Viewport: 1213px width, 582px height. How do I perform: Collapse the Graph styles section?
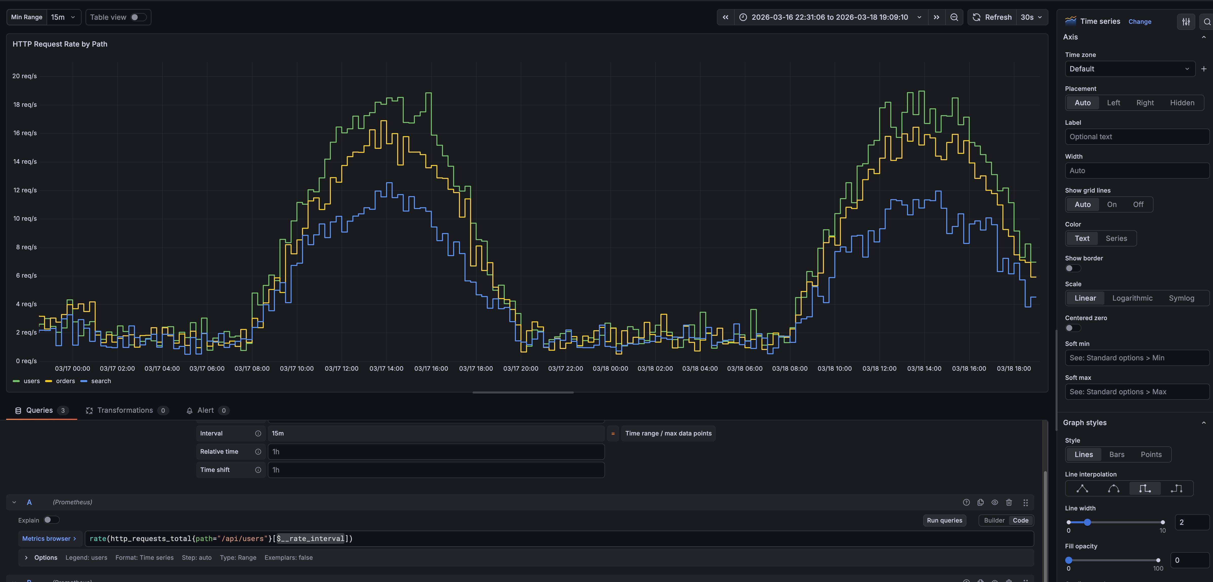click(1204, 423)
